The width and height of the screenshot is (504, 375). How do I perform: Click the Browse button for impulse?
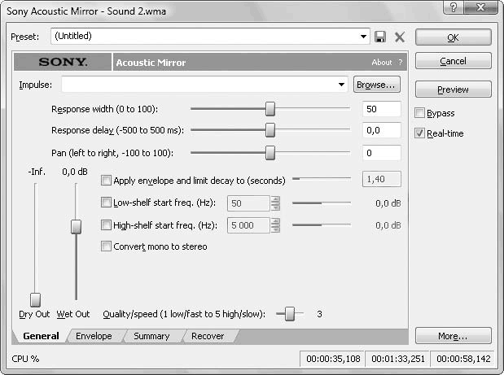tap(376, 85)
